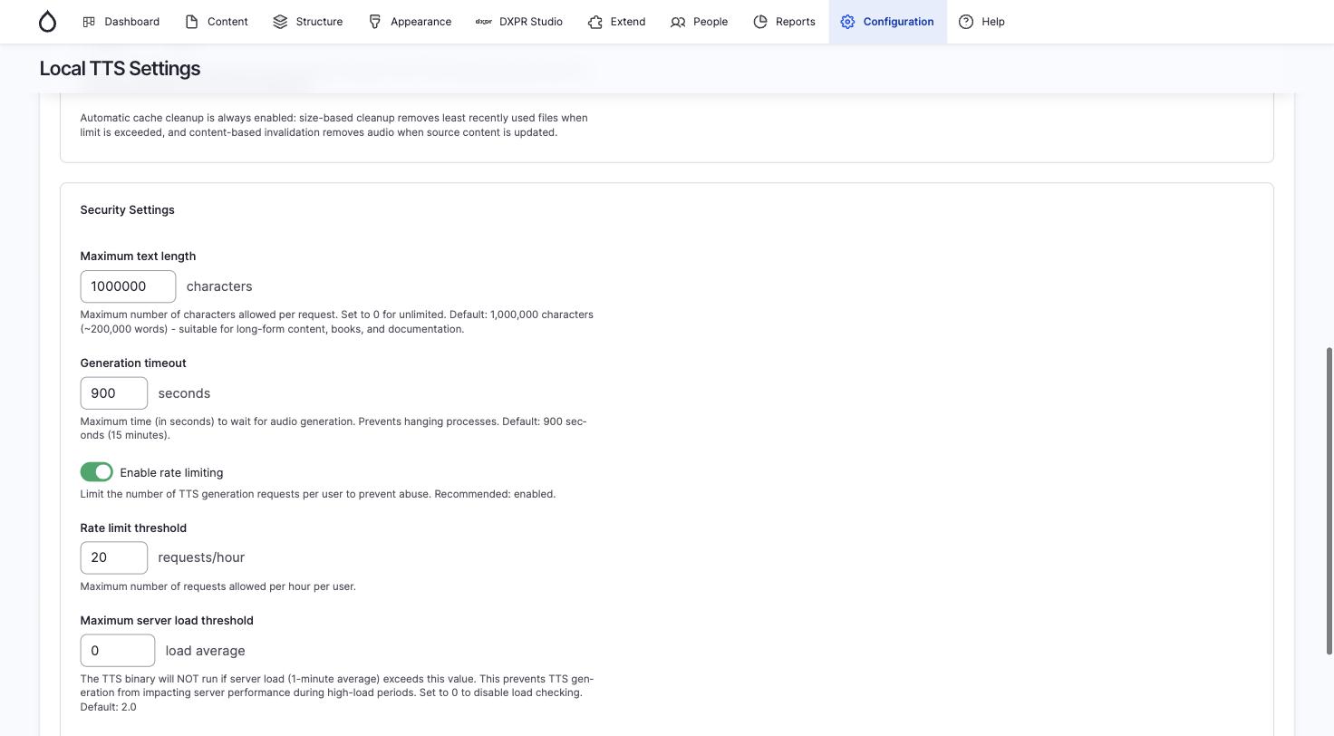Viewport: 1334px width, 736px height.
Task: Open the Content menu item
Action: point(217,22)
